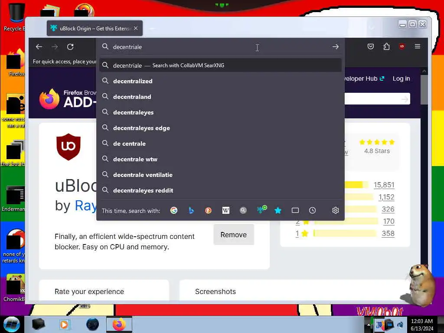Select the 'decentraleyes edge' suggestion
Image resolution: width=444 pixels, height=333 pixels.
[x=220, y=128]
